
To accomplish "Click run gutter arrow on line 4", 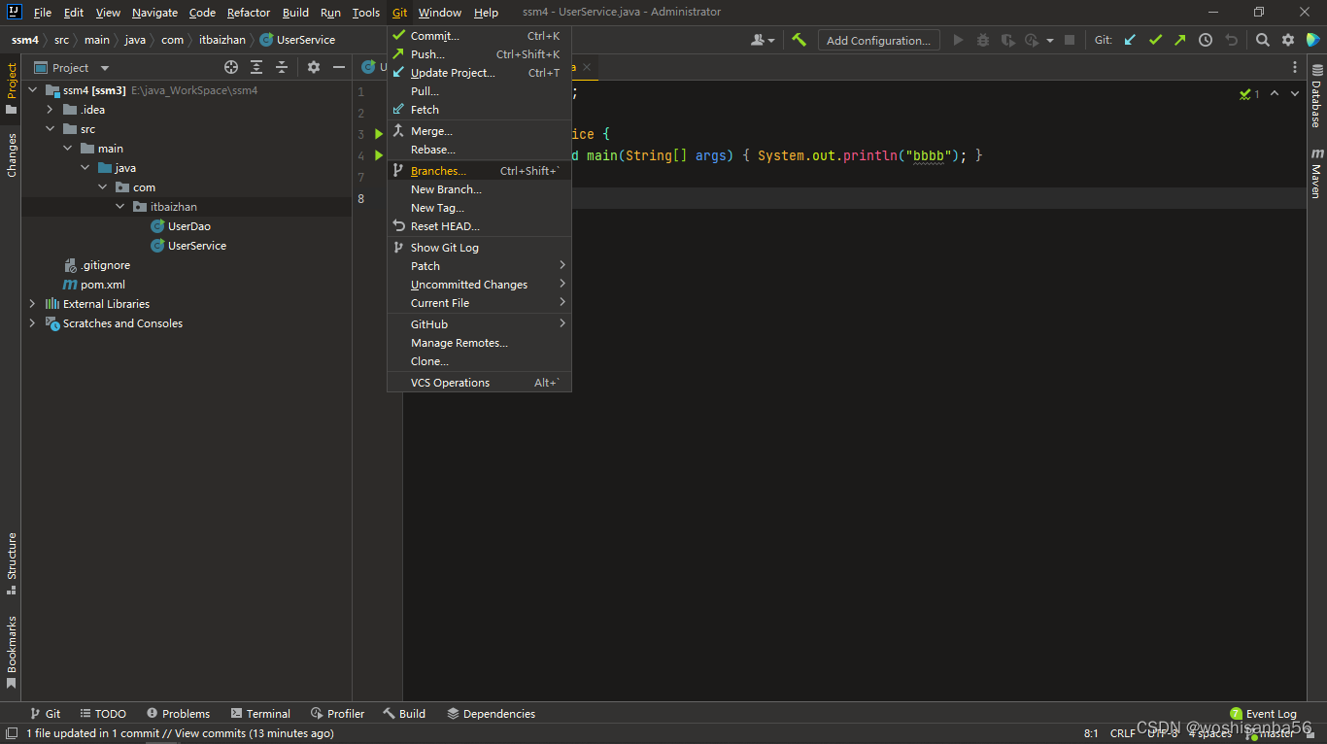I will [379, 155].
